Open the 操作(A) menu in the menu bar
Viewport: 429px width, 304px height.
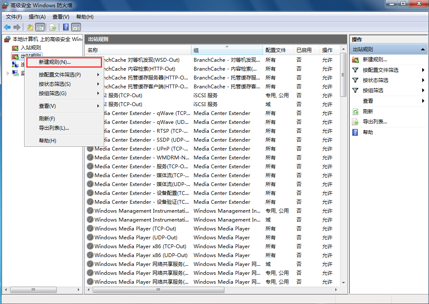pos(37,17)
